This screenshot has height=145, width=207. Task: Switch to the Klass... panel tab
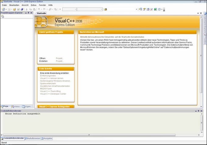(16, 106)
